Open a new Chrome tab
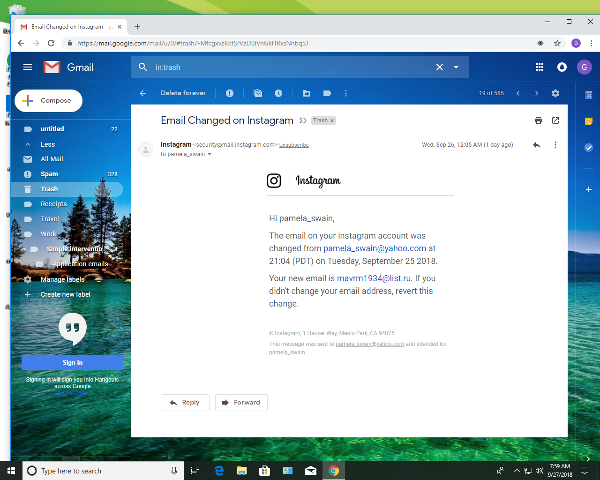The width and height of the screenshot is (600, 480). [137, 27]
